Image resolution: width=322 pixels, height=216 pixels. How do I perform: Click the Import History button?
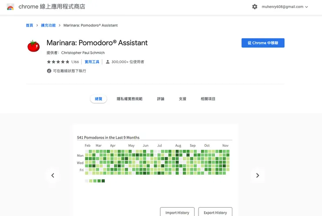click(x=177, y=213)
